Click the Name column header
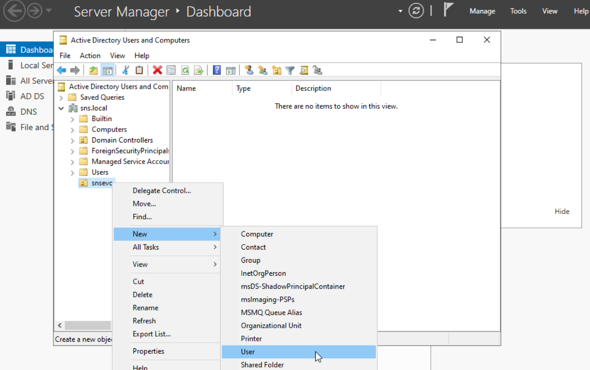590x370 pixels. (202, 88)
